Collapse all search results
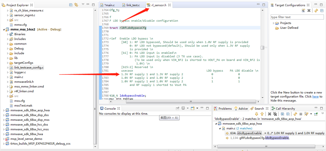 point(288,114)
